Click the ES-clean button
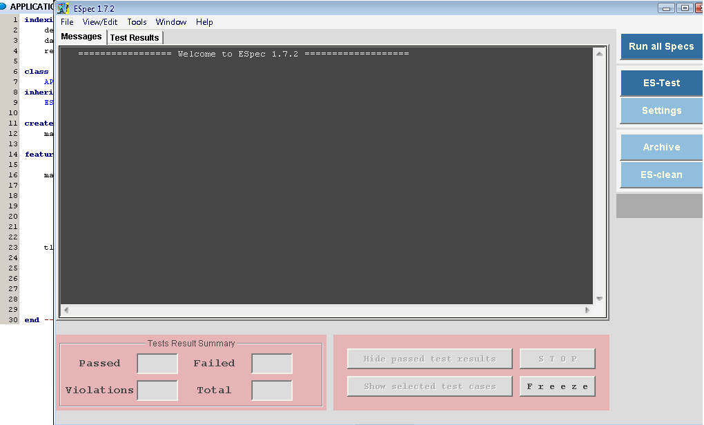 (661, 175)
